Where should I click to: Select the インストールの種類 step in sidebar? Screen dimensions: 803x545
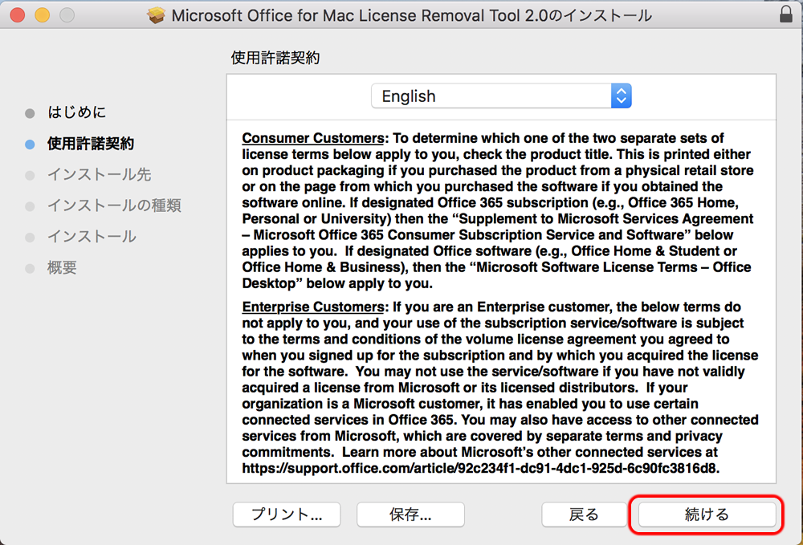click(114, 205)
